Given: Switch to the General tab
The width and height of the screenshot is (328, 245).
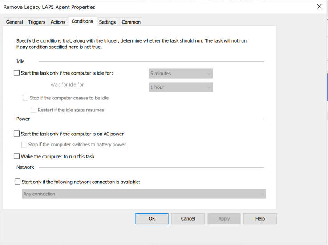Looking at the screenshot, I should 14,22.
